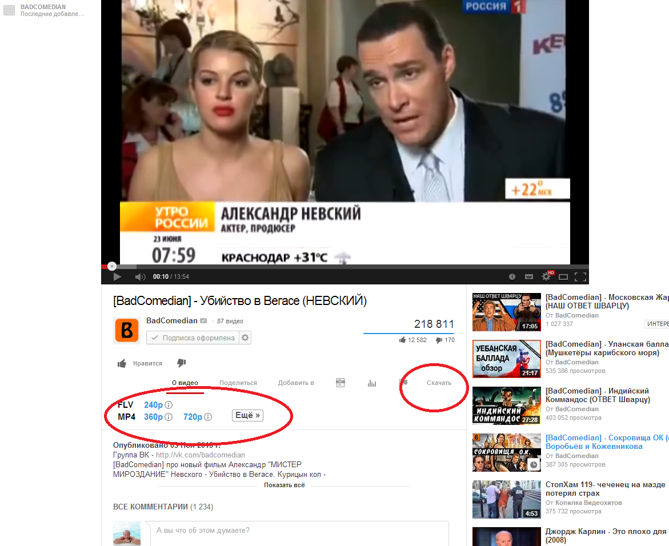Play the video with the play button
The height and width of the screenshot is (546, 669).
point(117,277)
